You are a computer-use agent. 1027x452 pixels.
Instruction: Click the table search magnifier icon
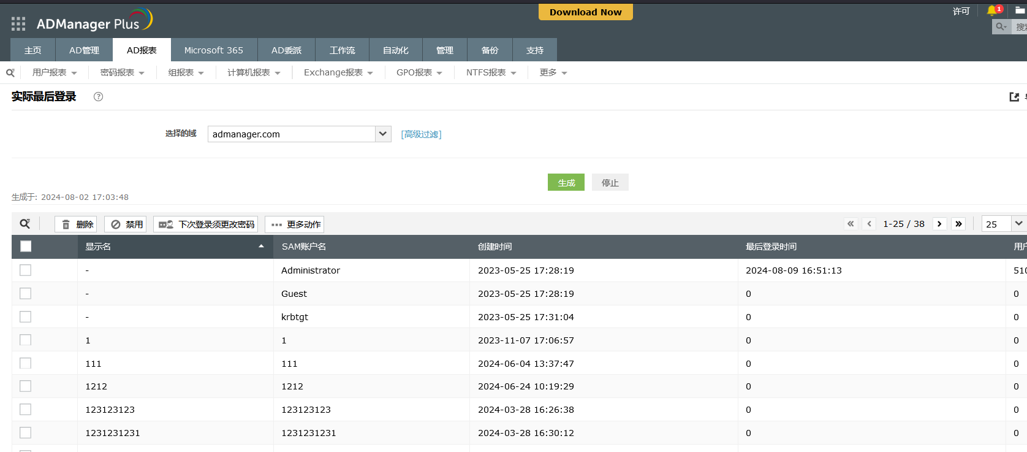click(25, 224)
